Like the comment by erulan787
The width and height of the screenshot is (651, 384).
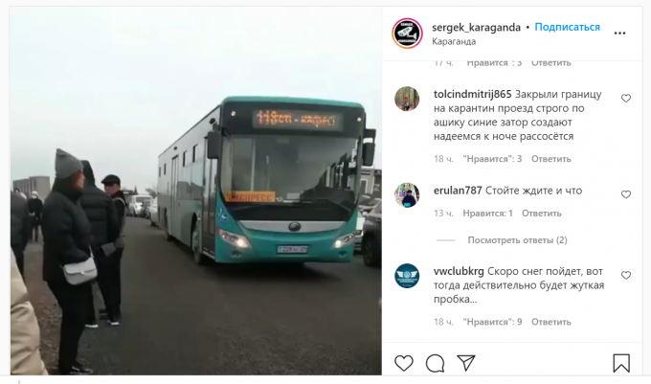point(626,194)
